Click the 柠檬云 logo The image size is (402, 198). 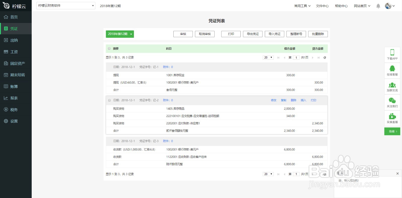15,6
